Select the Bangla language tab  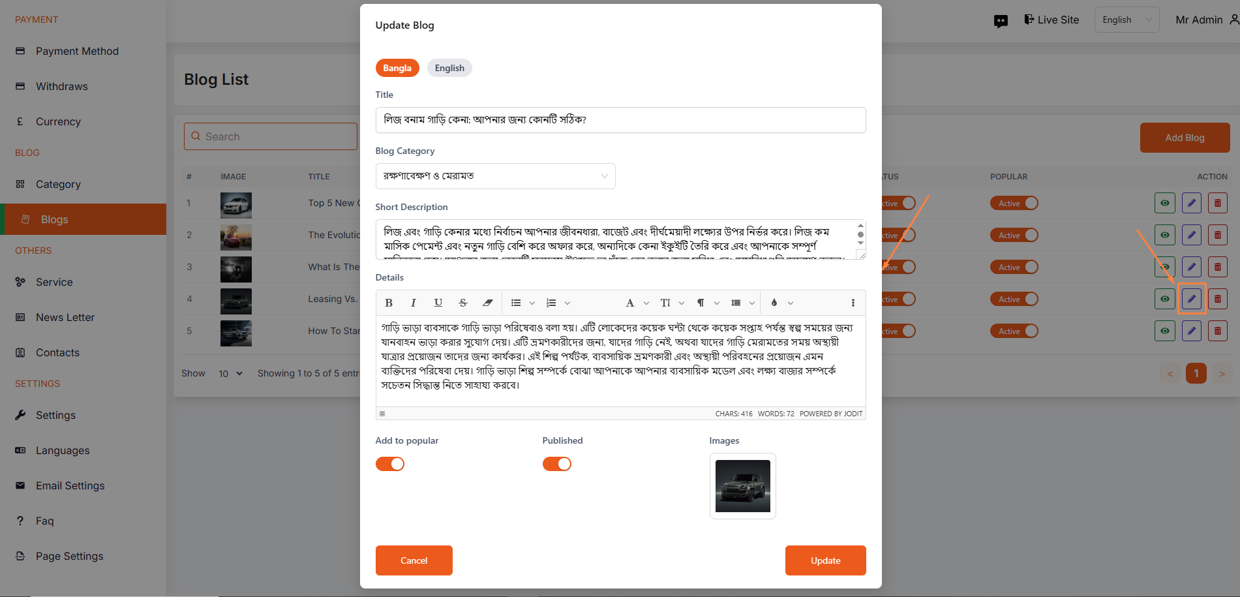[397, 68]
